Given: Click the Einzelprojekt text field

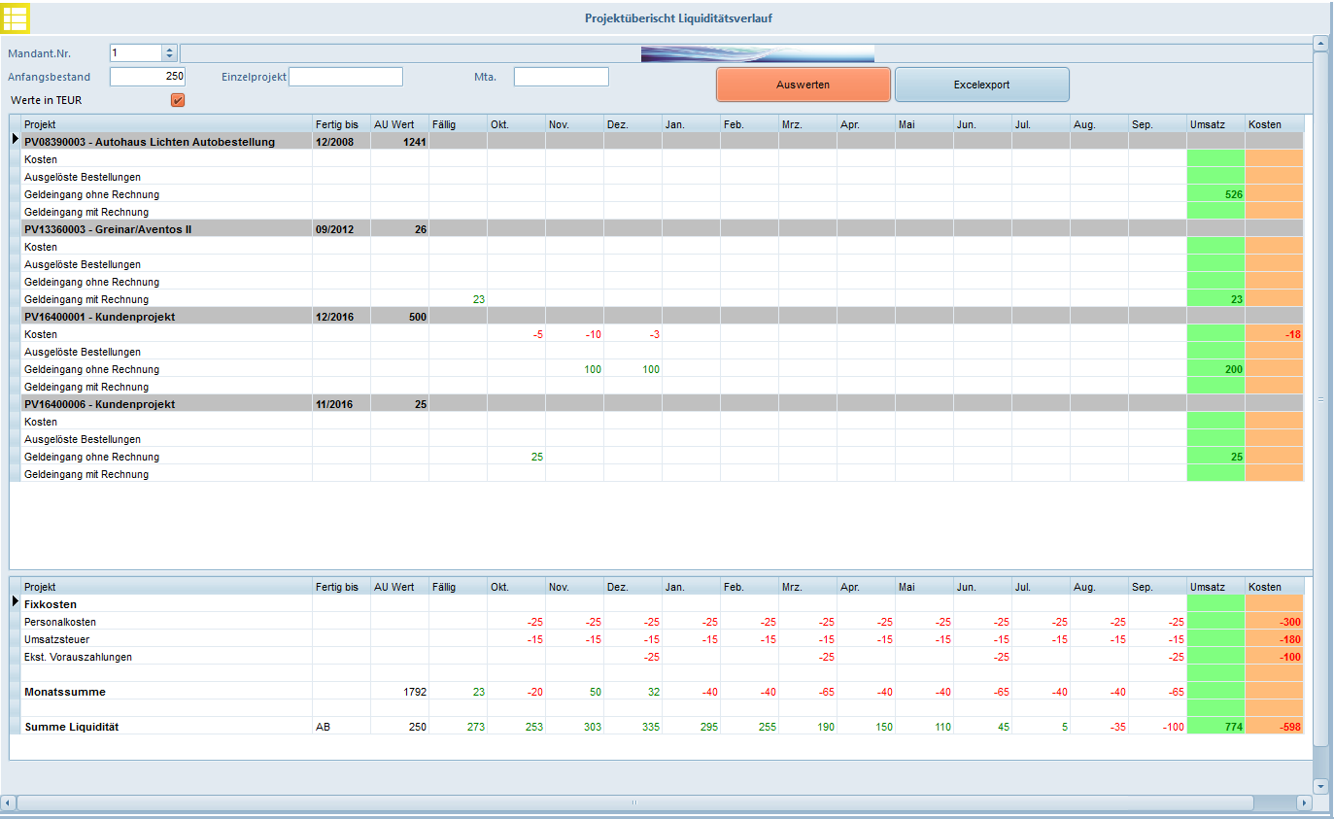Looking at the screenshot, I should [345, 77].
